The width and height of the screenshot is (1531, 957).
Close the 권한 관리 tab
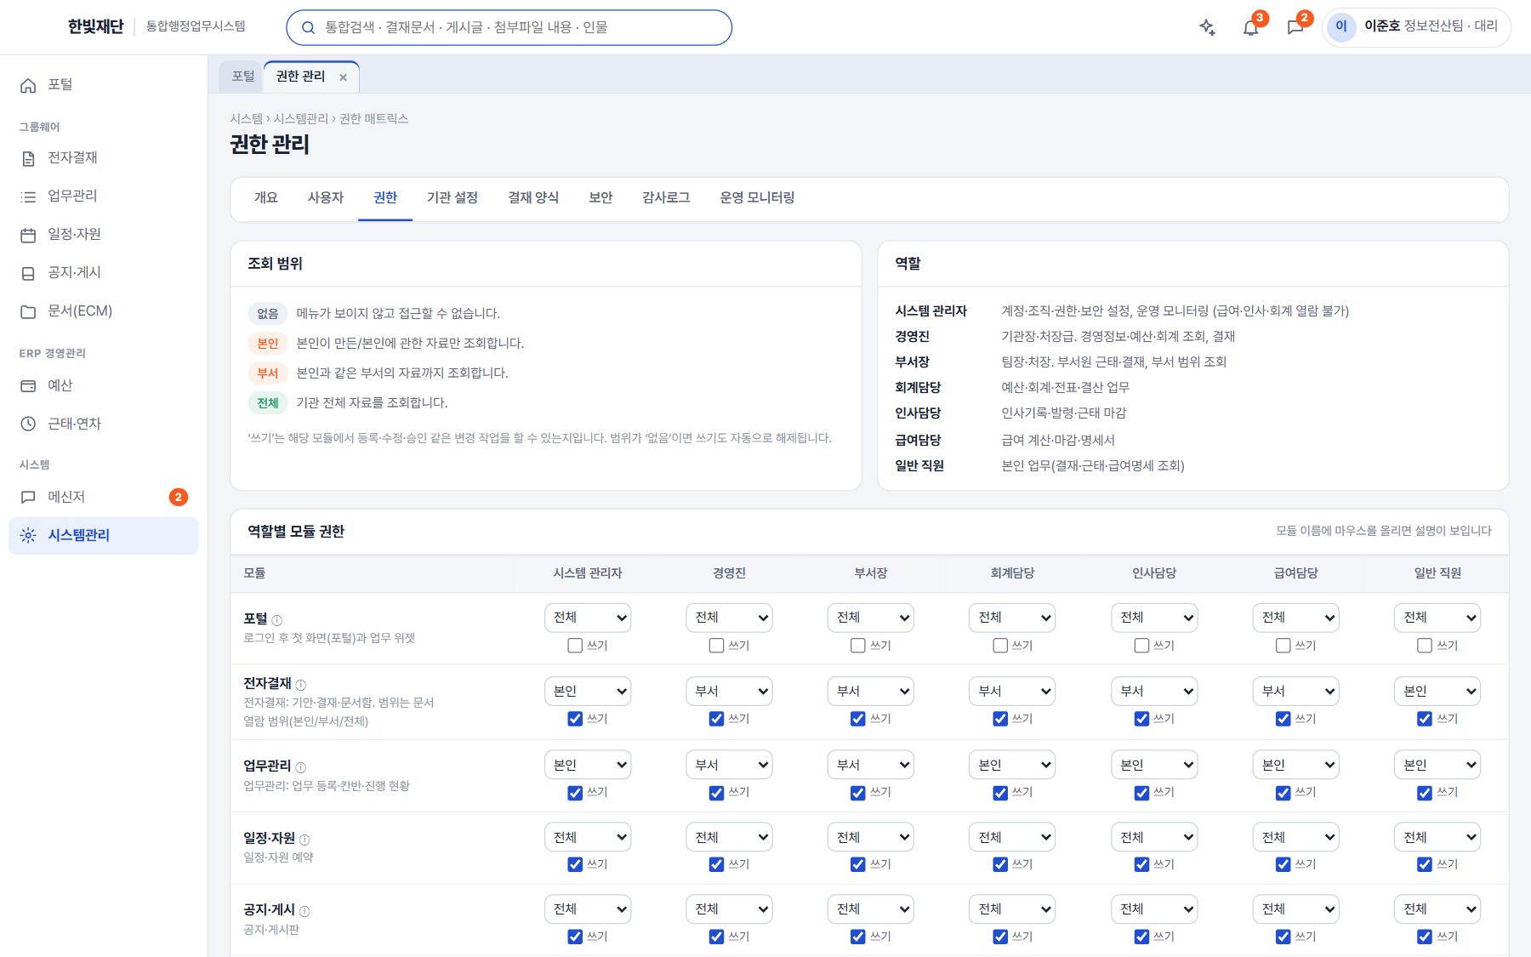(343, 77)
